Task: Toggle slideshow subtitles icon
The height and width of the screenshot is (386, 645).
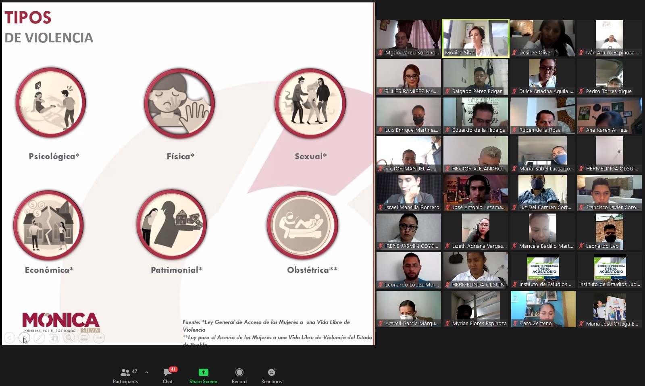Action: [x=84, y=338]
